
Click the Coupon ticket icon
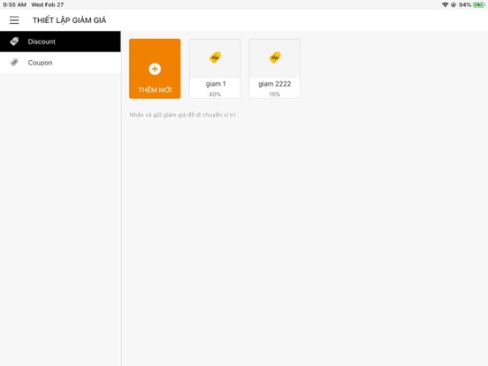14,62
